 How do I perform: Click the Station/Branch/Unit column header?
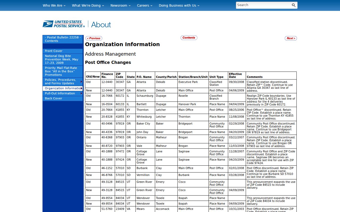[193, 76]
